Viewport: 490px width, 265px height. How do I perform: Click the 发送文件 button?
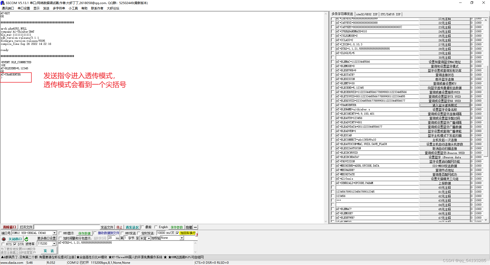(x=107, y=227)
